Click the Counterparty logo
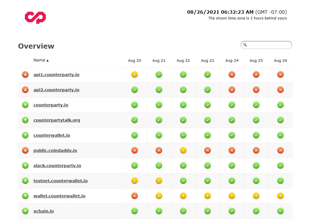This screenshot has width=325, height=222. 35,17
